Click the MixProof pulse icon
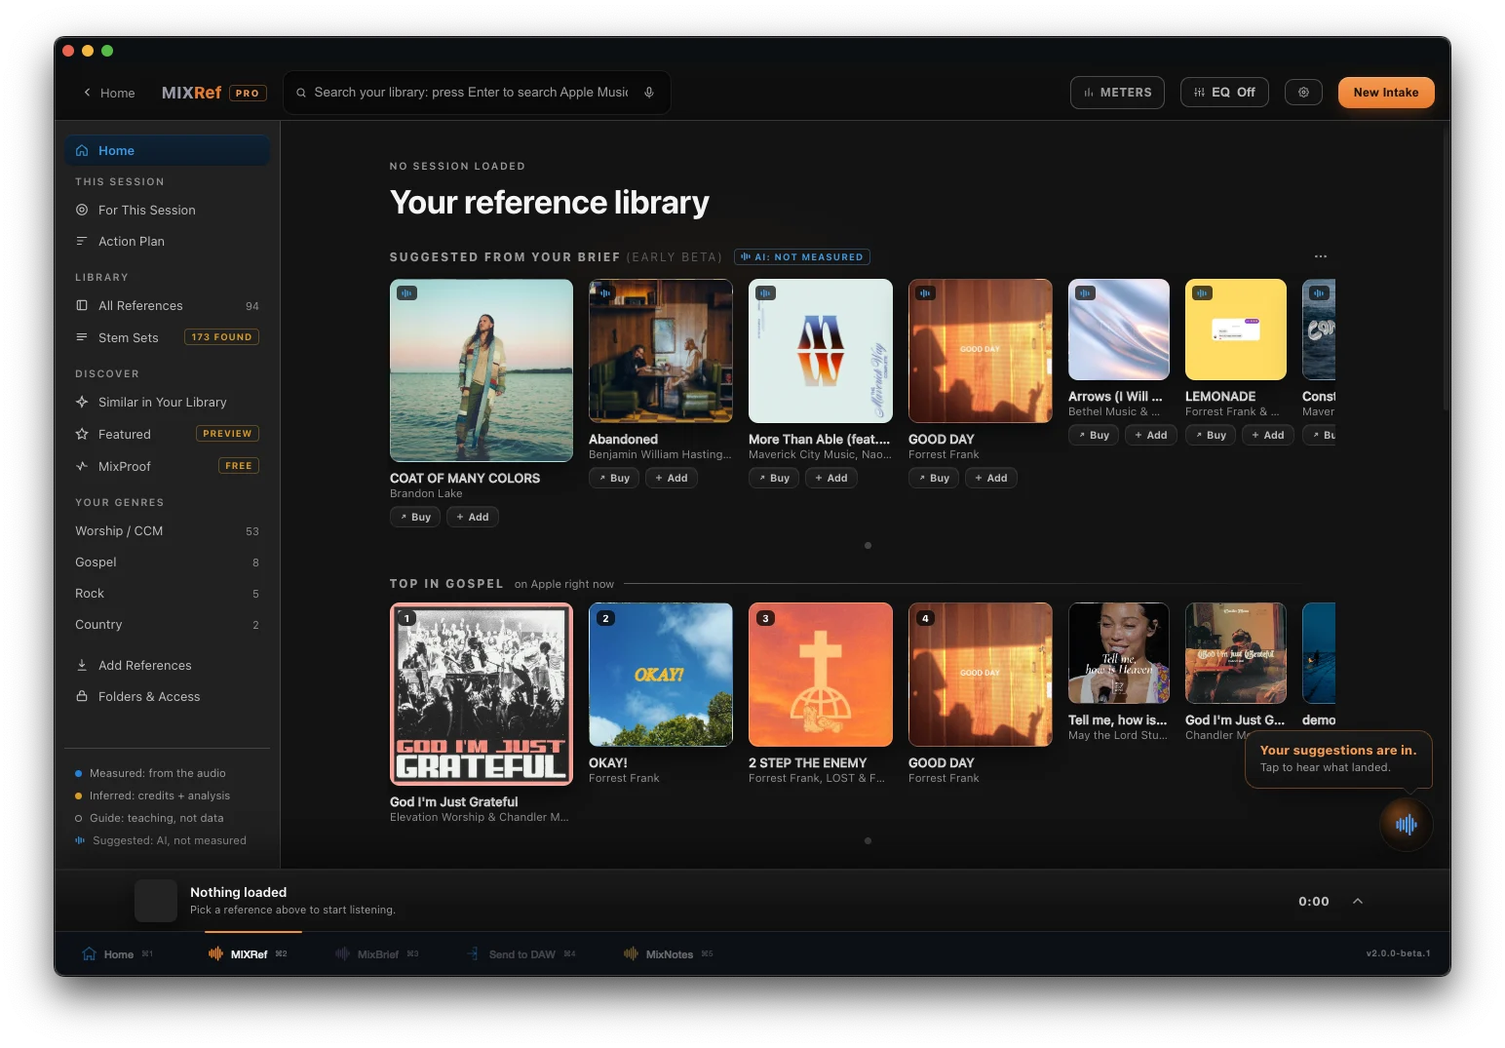 pyautogui.click(x=82, y=466)
